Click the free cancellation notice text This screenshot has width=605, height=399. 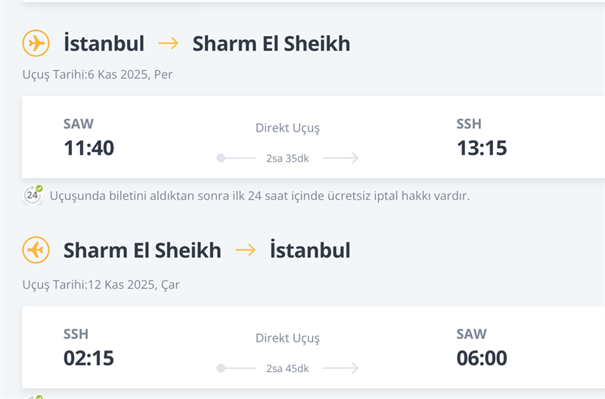pos(259,196)
